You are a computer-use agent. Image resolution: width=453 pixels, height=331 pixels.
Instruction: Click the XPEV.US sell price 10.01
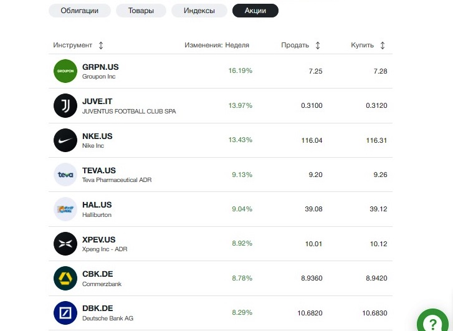tap(313, 244)
